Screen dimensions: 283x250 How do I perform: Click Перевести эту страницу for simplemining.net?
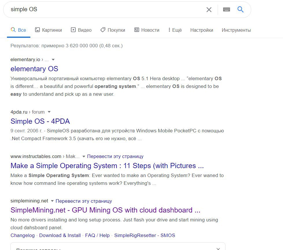(x=84, y=201)
